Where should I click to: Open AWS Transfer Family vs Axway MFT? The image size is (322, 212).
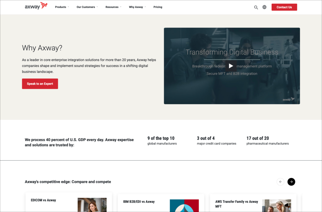236,204
